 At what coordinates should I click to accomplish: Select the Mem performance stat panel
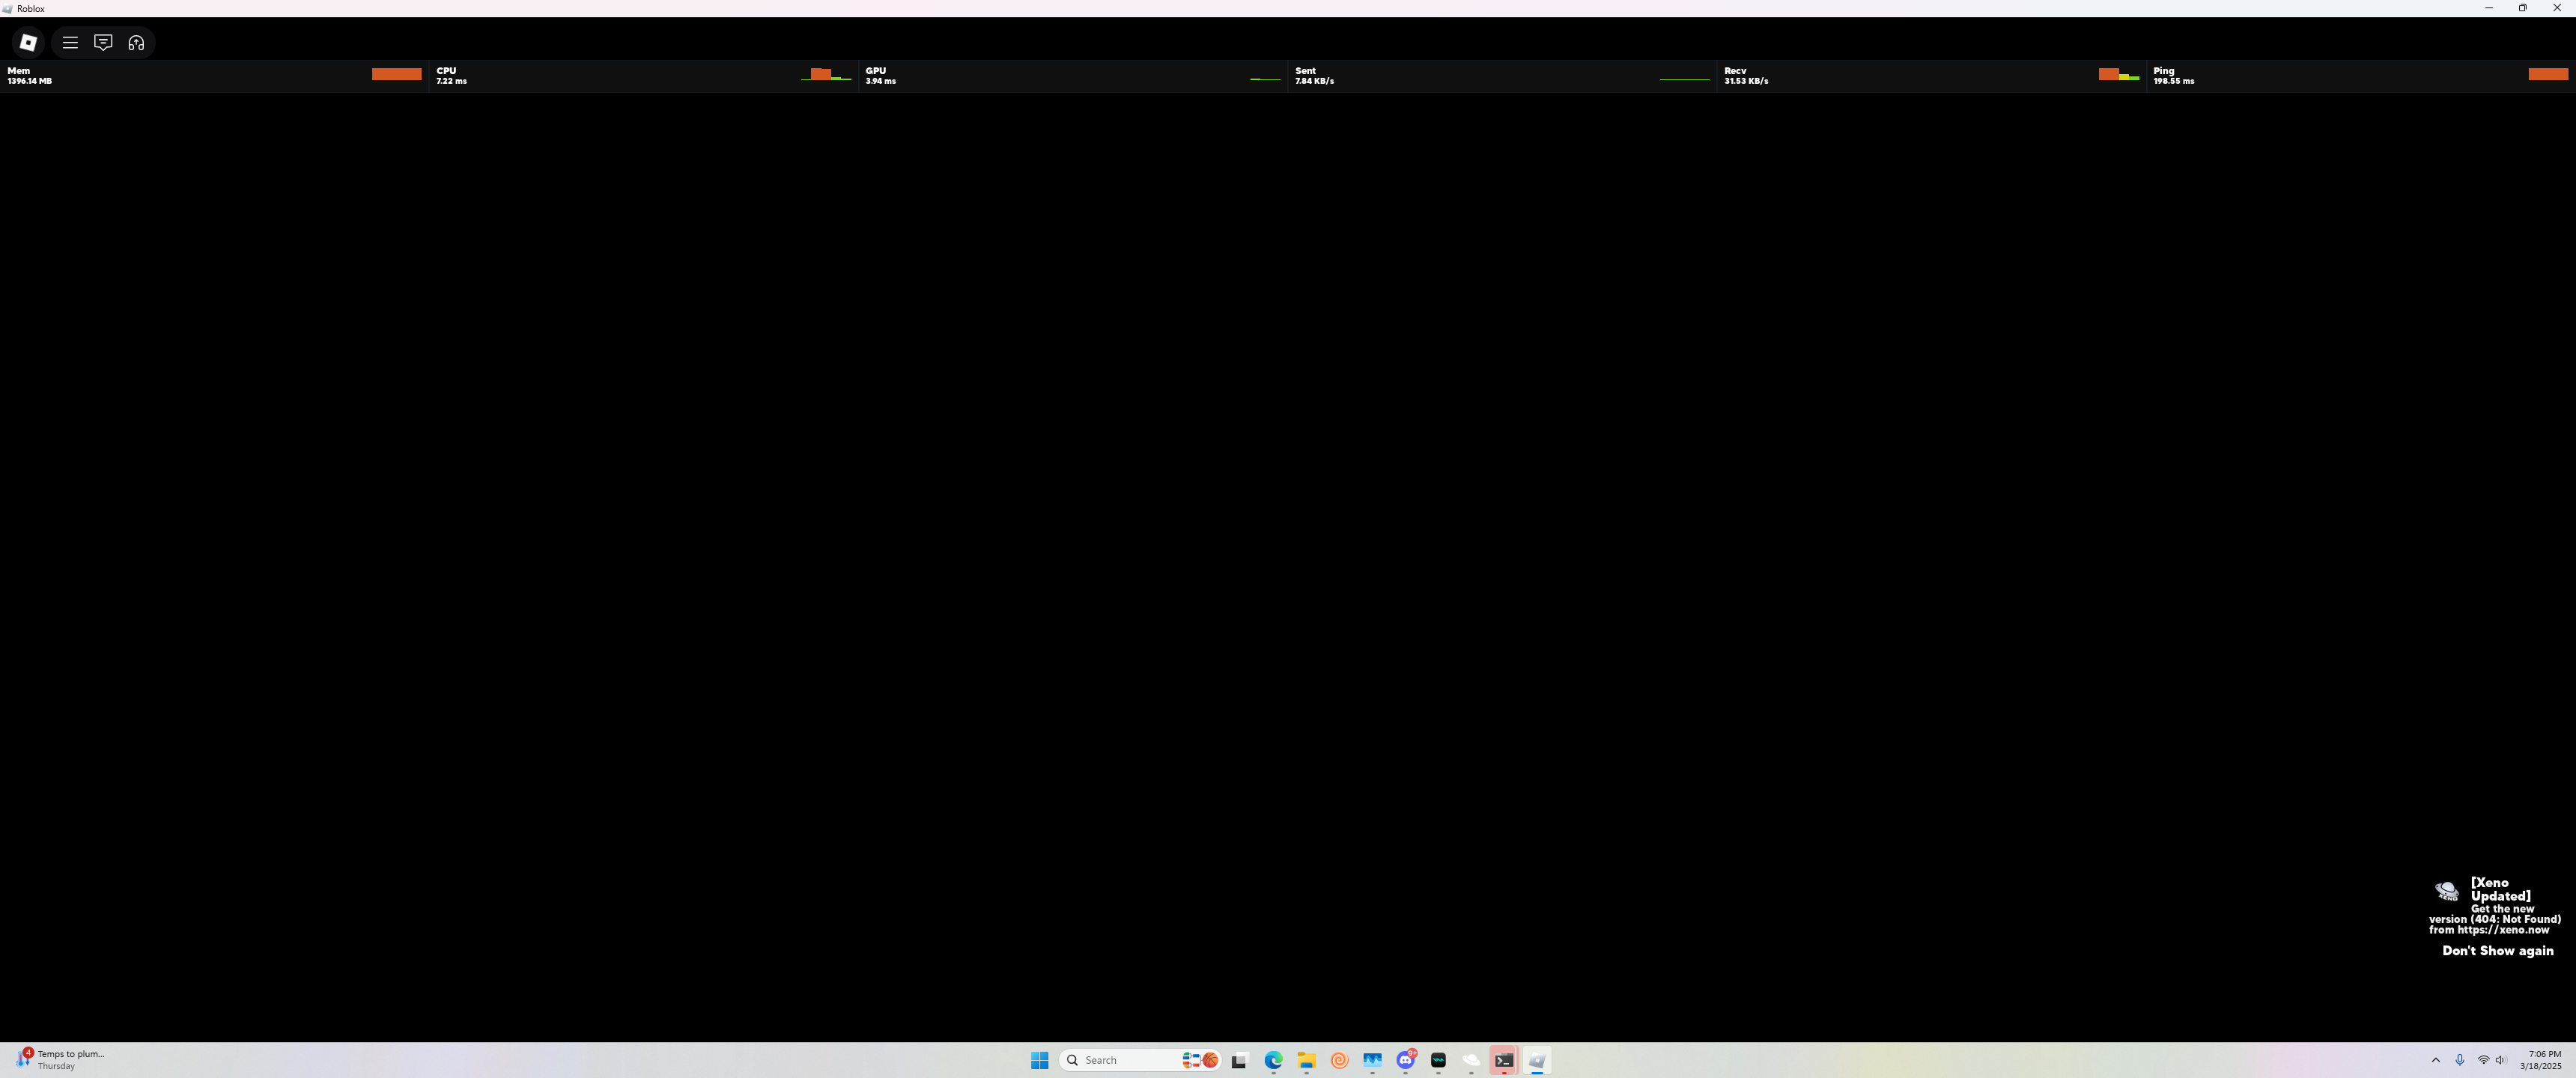[x=214, y=76]
